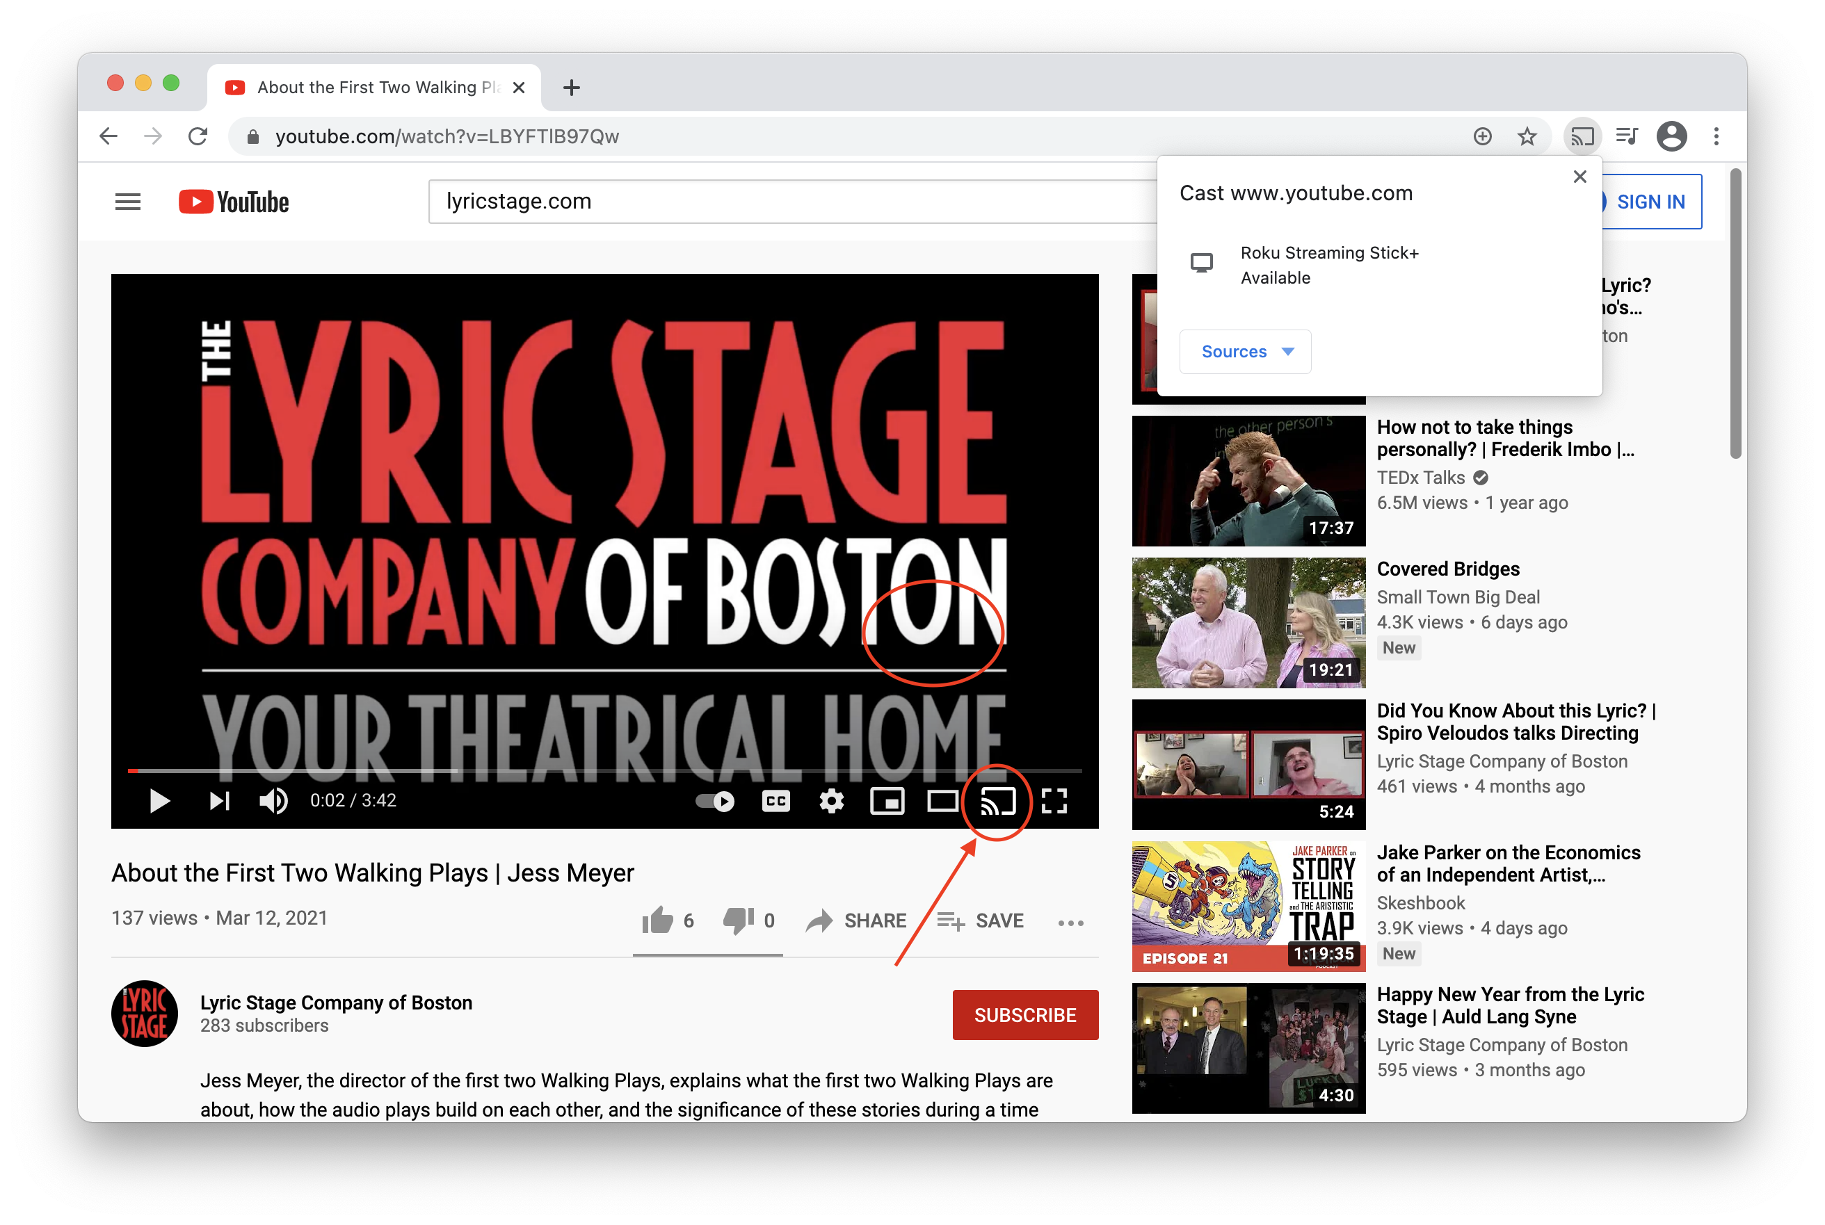1825x1225 pixels.
Task: Play the video with the play button
Action: pyautogui.click(x=159, y=801)
